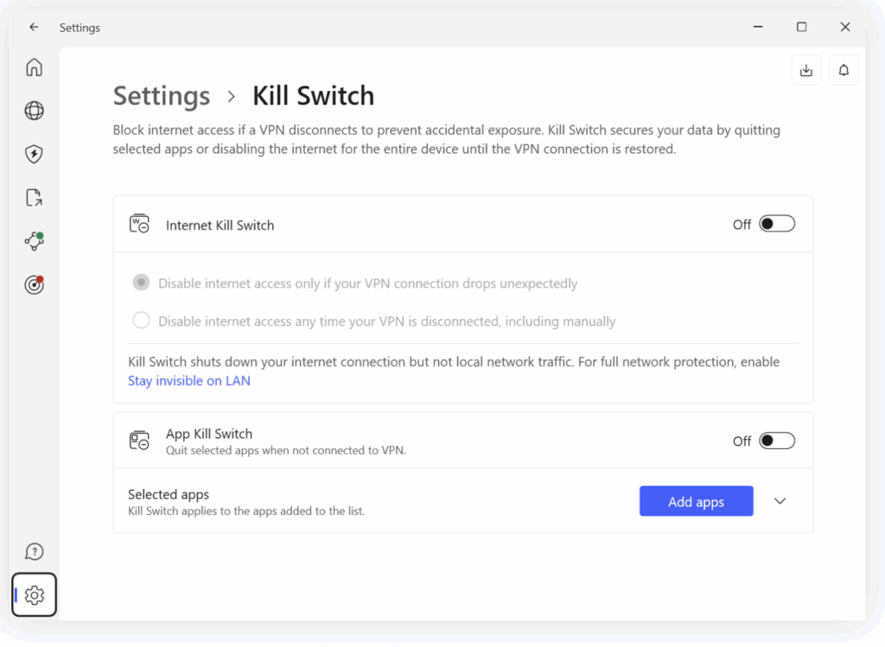Select 'any time your VPN is disconnected' radio
The image size is (885, 647).
[x=141, y=320]
